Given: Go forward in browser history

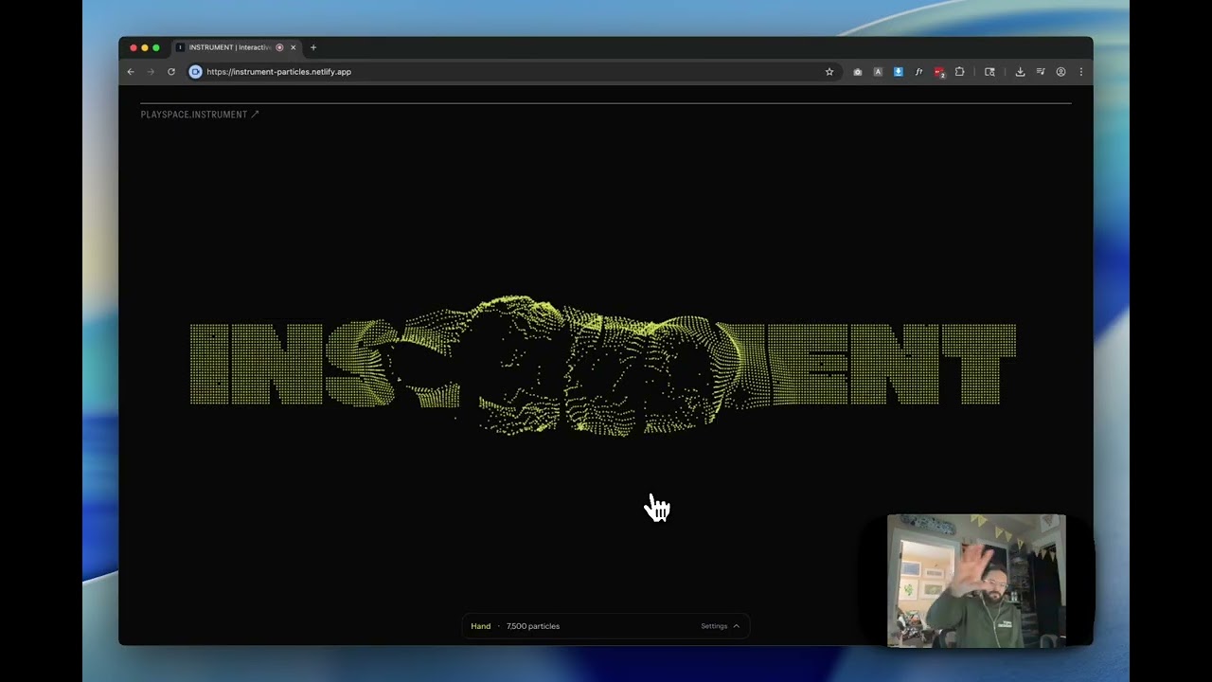Looking at the screenshot, I should 151,72.
